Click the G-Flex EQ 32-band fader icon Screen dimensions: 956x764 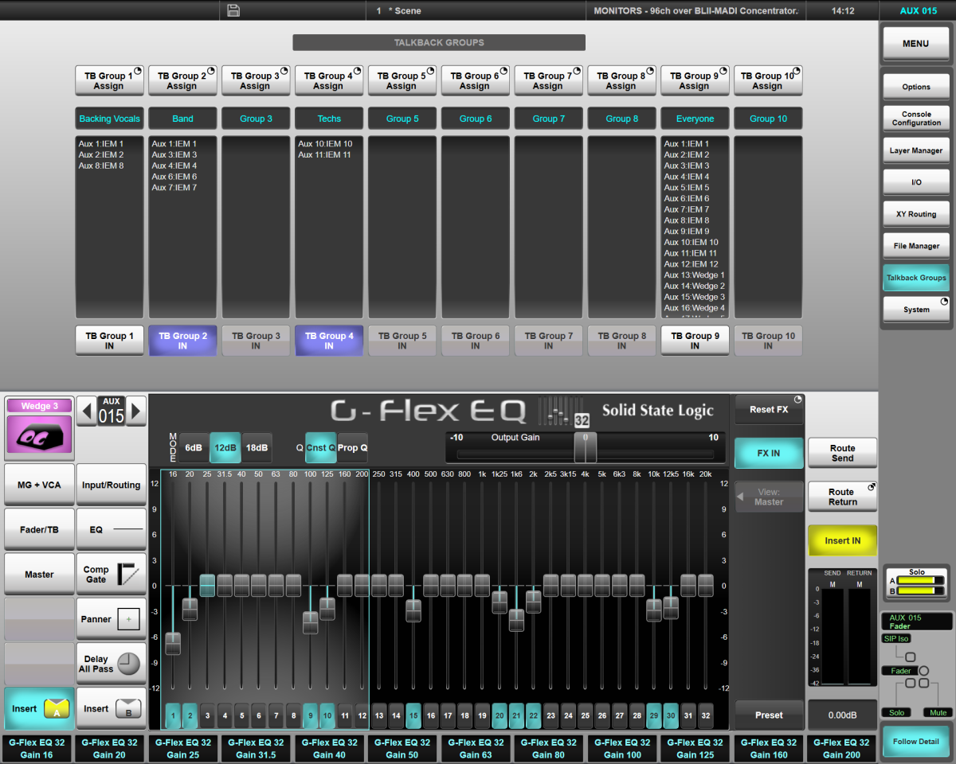565,411
